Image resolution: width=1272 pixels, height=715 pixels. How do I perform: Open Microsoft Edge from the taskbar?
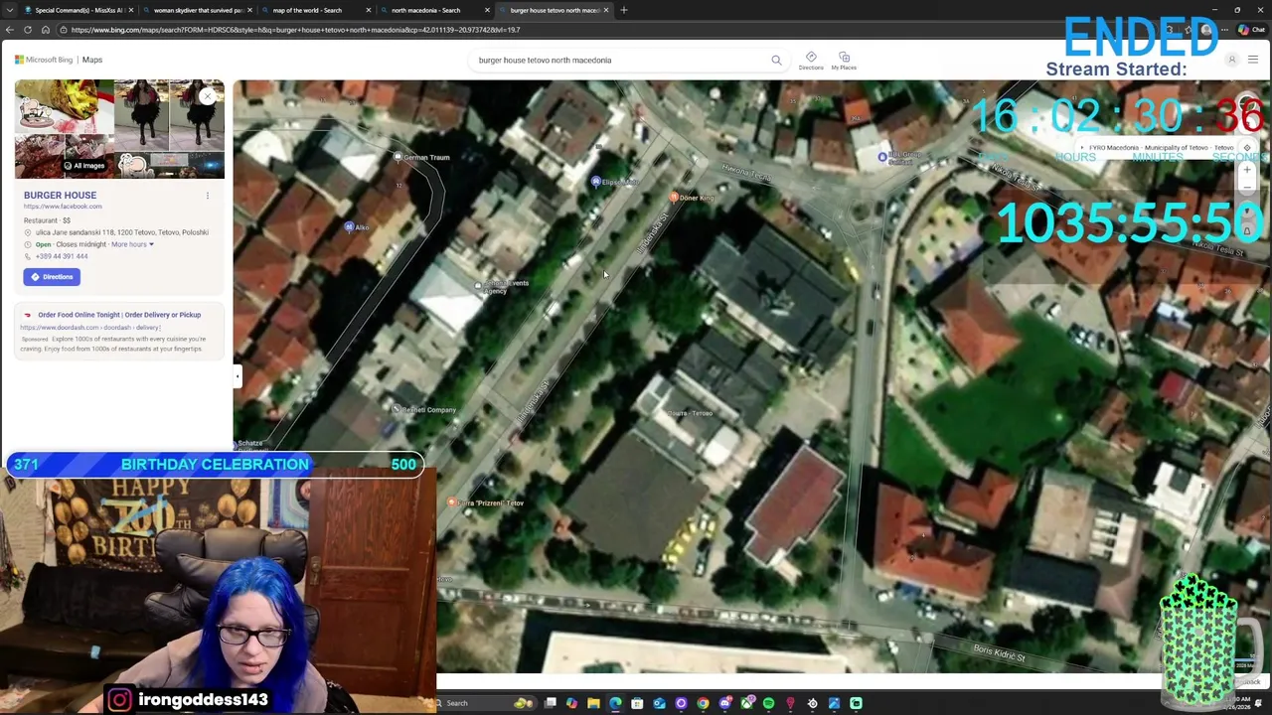point(615,703)
